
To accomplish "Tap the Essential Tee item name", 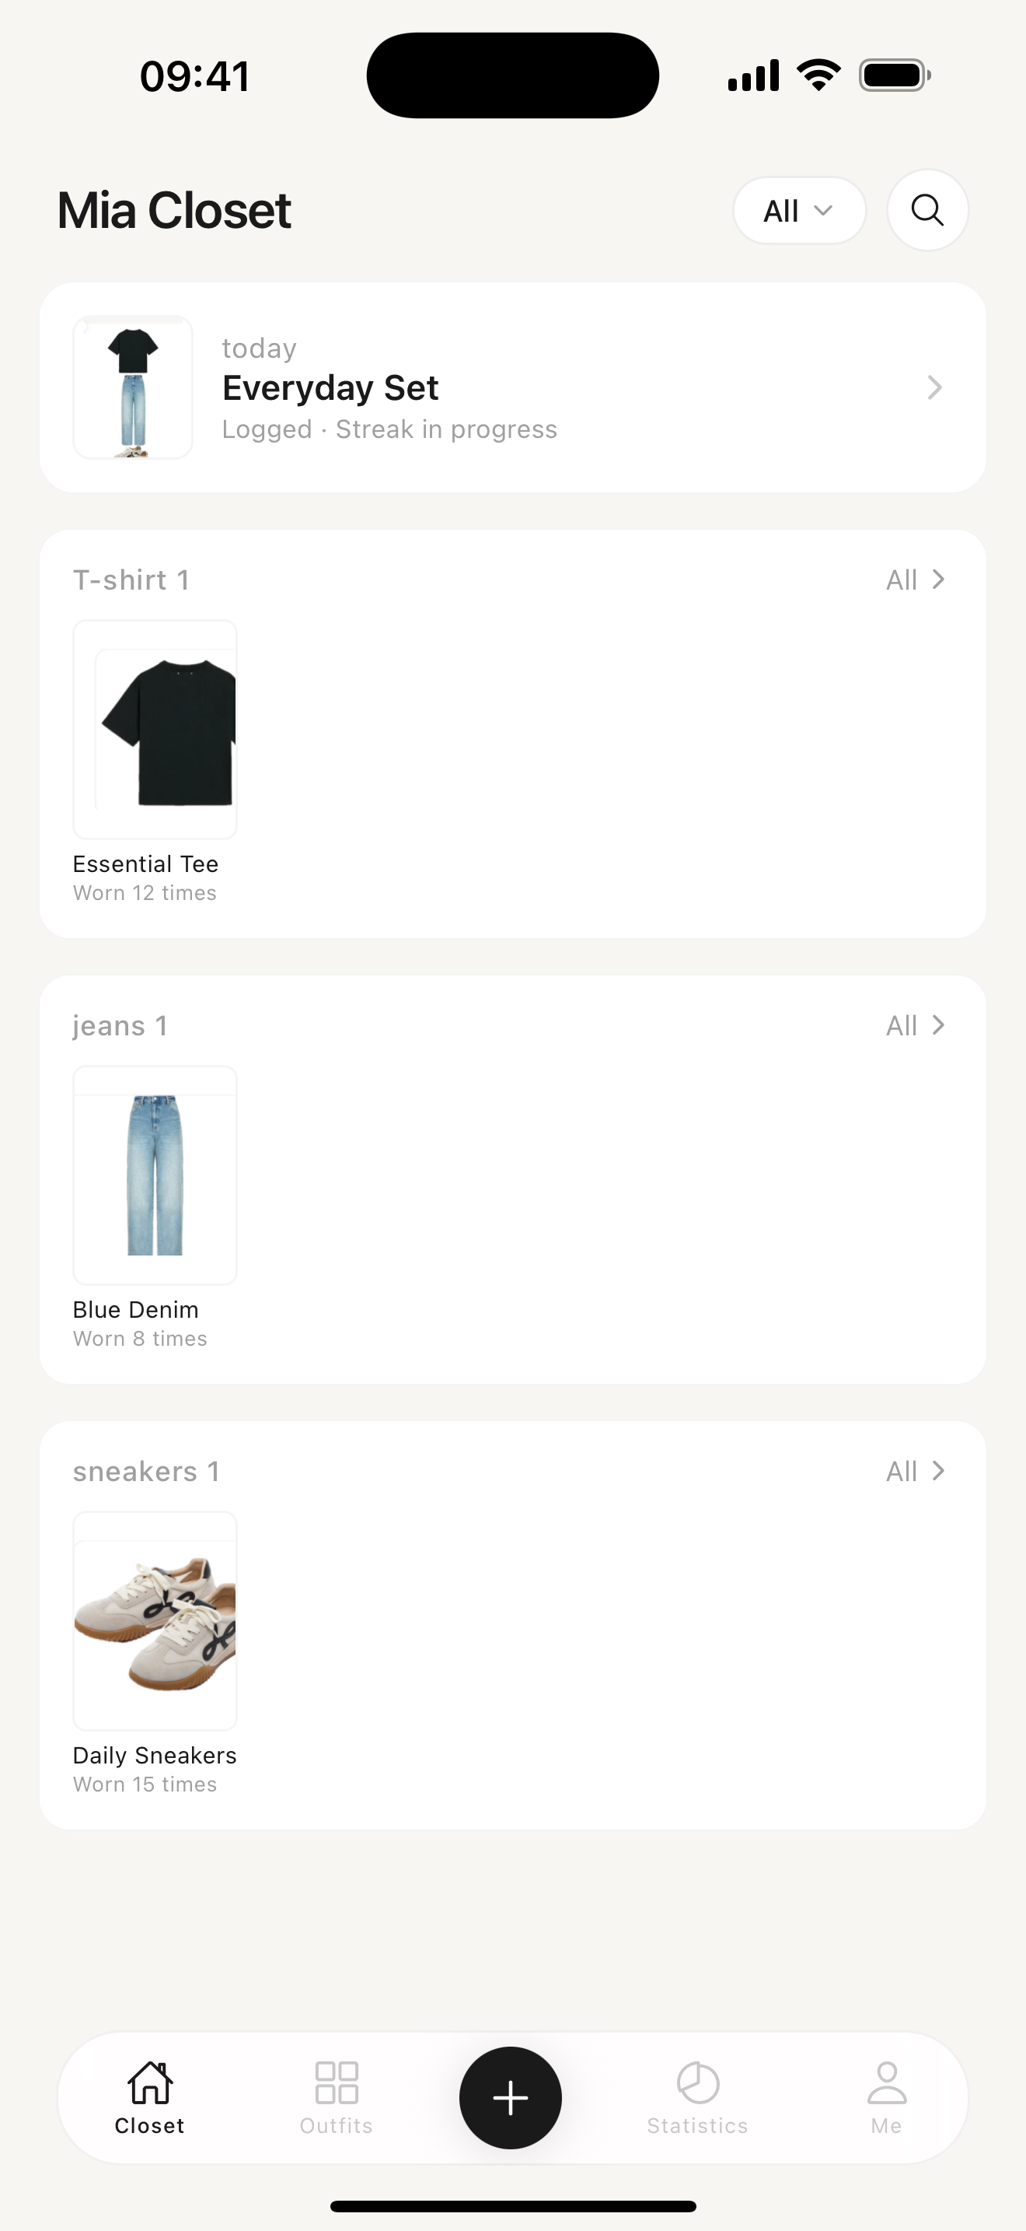I will tap(145, 863).
